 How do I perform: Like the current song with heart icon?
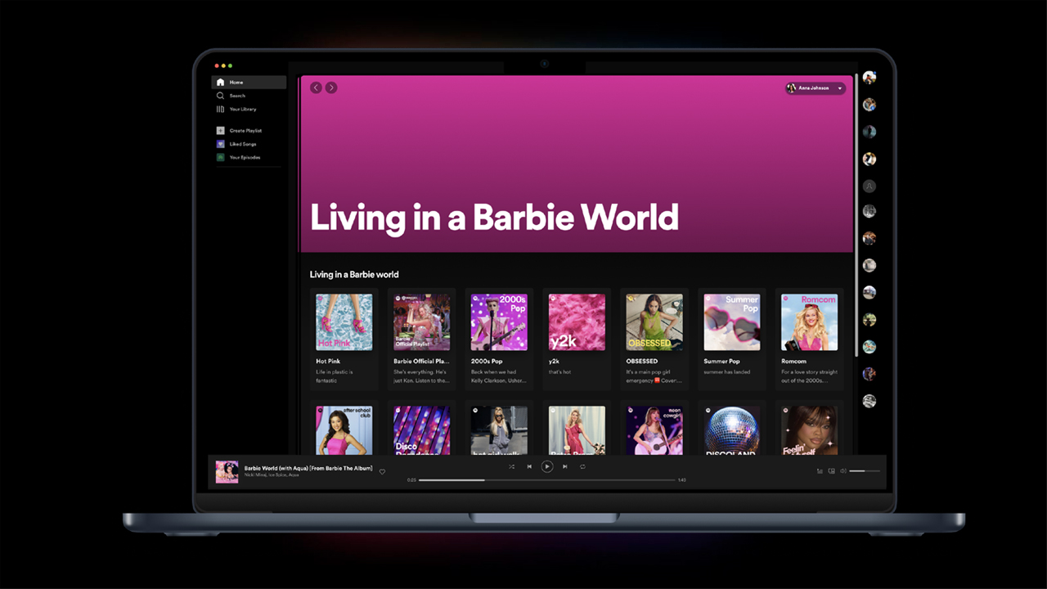coord(382,472)
